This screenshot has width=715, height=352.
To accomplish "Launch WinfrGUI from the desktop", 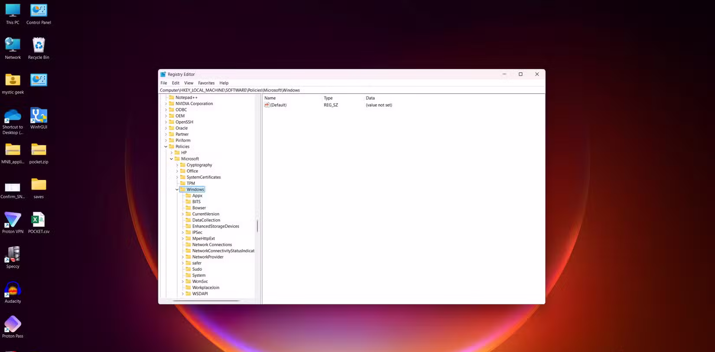I will point(39,118).
